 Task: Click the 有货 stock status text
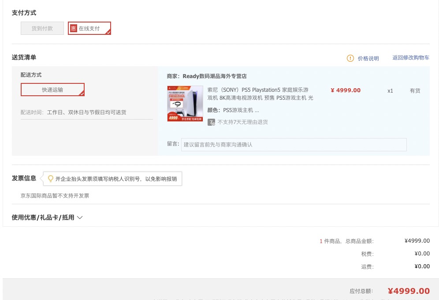pos(415,91)
